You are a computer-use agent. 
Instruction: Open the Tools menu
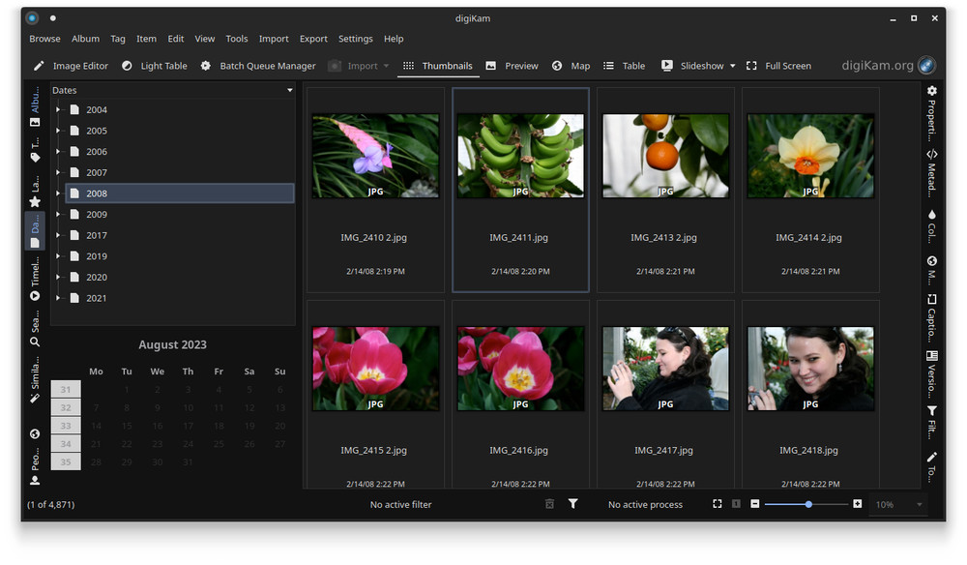(x=237, y=39)
